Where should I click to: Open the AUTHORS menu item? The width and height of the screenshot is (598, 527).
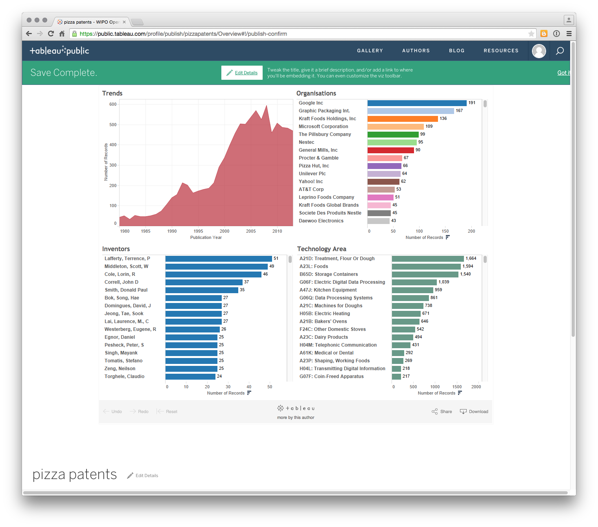pos(416,51)
